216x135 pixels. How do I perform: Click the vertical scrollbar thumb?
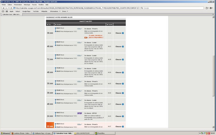(213, 76)
